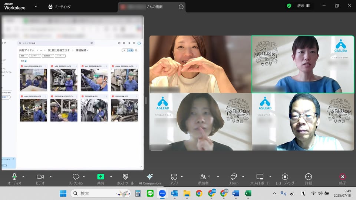This screenshot has width=356, height=200.
Task: Click the red End (終了) button
Action: (x=343, y=177)
